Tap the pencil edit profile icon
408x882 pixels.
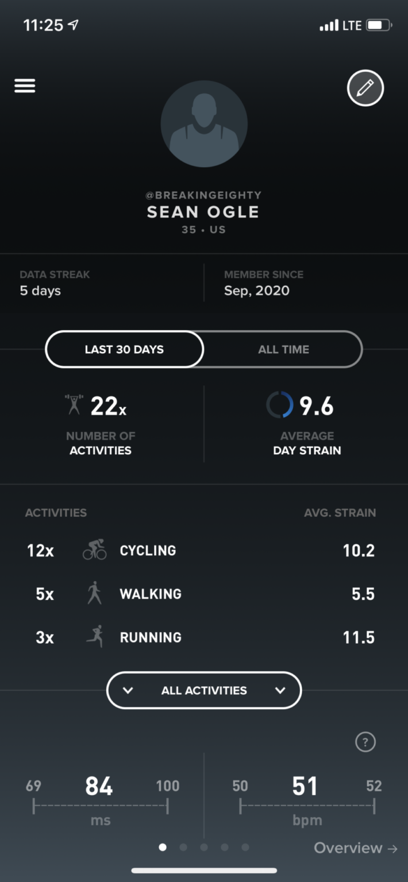pyautogui.click(x=365, y=88)
